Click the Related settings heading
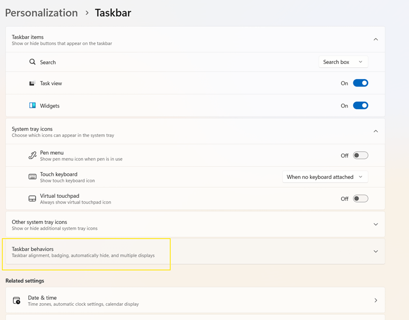 [x=25, y=281]
